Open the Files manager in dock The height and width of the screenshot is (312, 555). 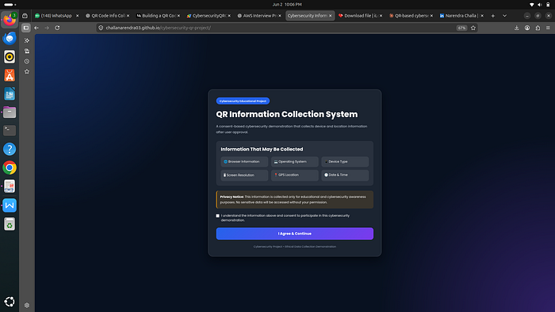(10, 112)
